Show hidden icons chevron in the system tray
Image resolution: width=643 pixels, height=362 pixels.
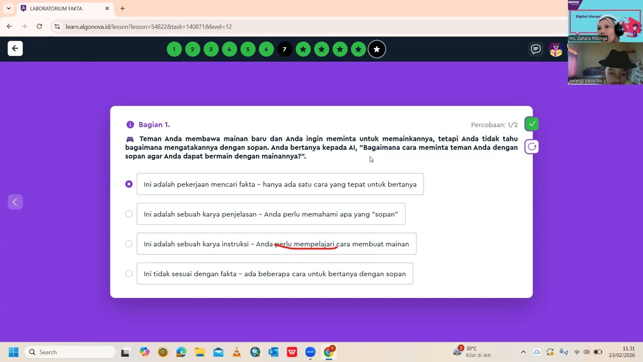(523, 352)
